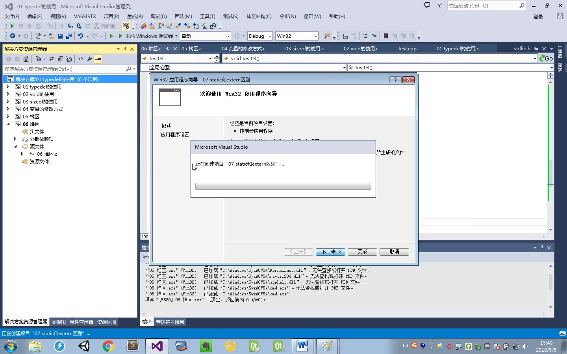Image resolution: width=567 pixels, height=354 pixels.
Task: Click the Go button in VA navigation bar
Action: click(546, 58)
